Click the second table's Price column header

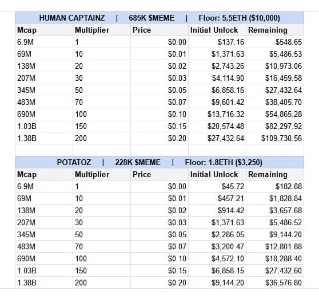click(159, 174)
